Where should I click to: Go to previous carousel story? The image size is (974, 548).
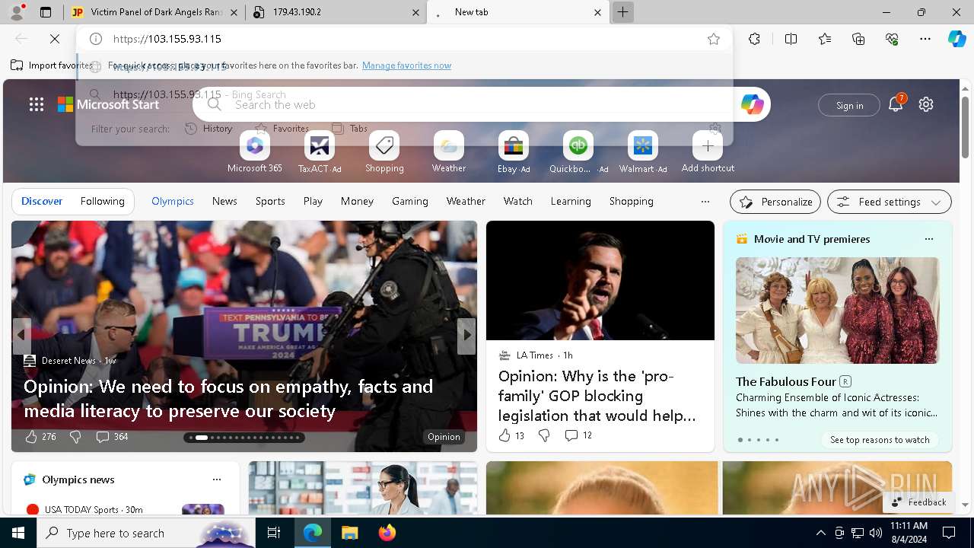pyautogui.click(x=21, y=335)
